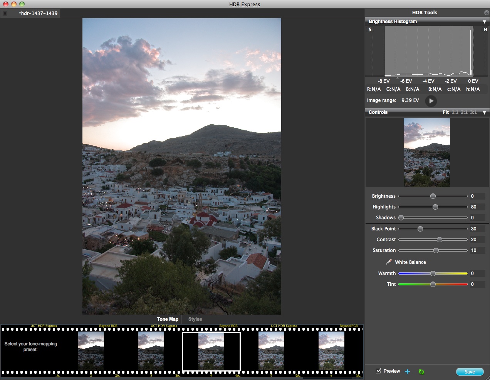This screenshot has height=380, width=490.
Task: Open the HDR Tools panel options menu
Action: 486,12
